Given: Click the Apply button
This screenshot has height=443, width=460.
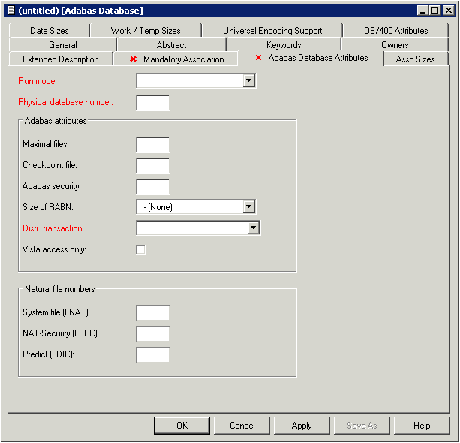Looking at the screenshot, I should click(302, 426).
